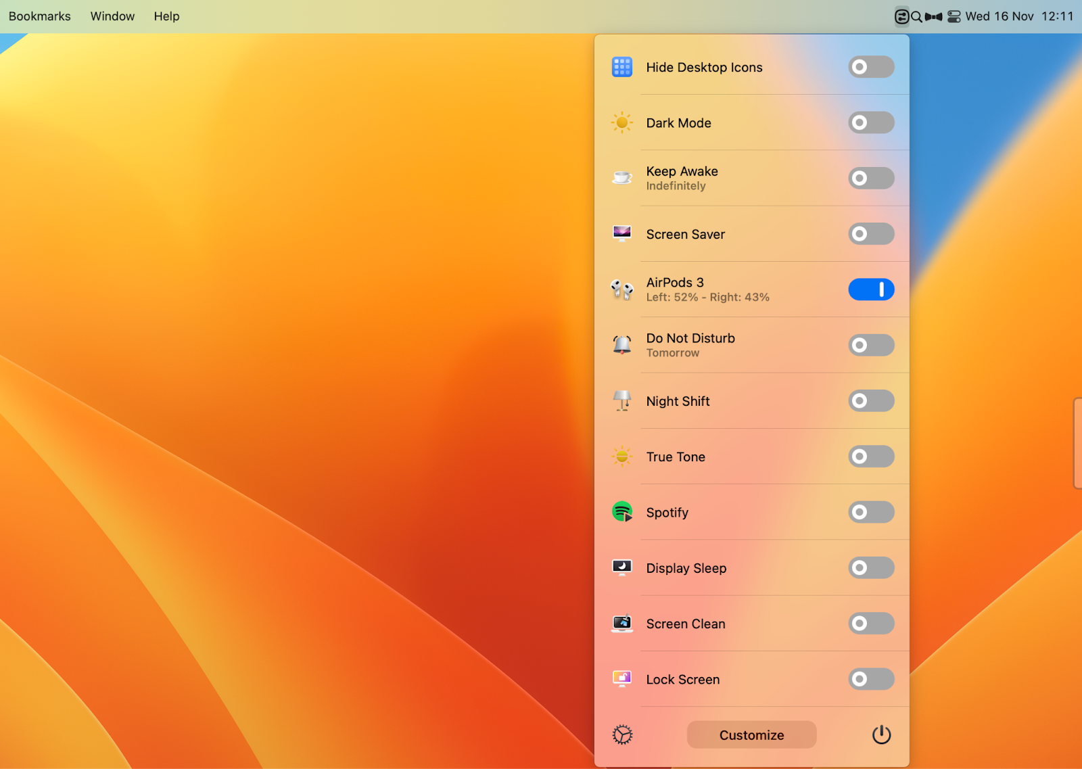The image size is (1082, 769).
Task: Click the 'Screen Clean' label
Action: coord(685,624)
